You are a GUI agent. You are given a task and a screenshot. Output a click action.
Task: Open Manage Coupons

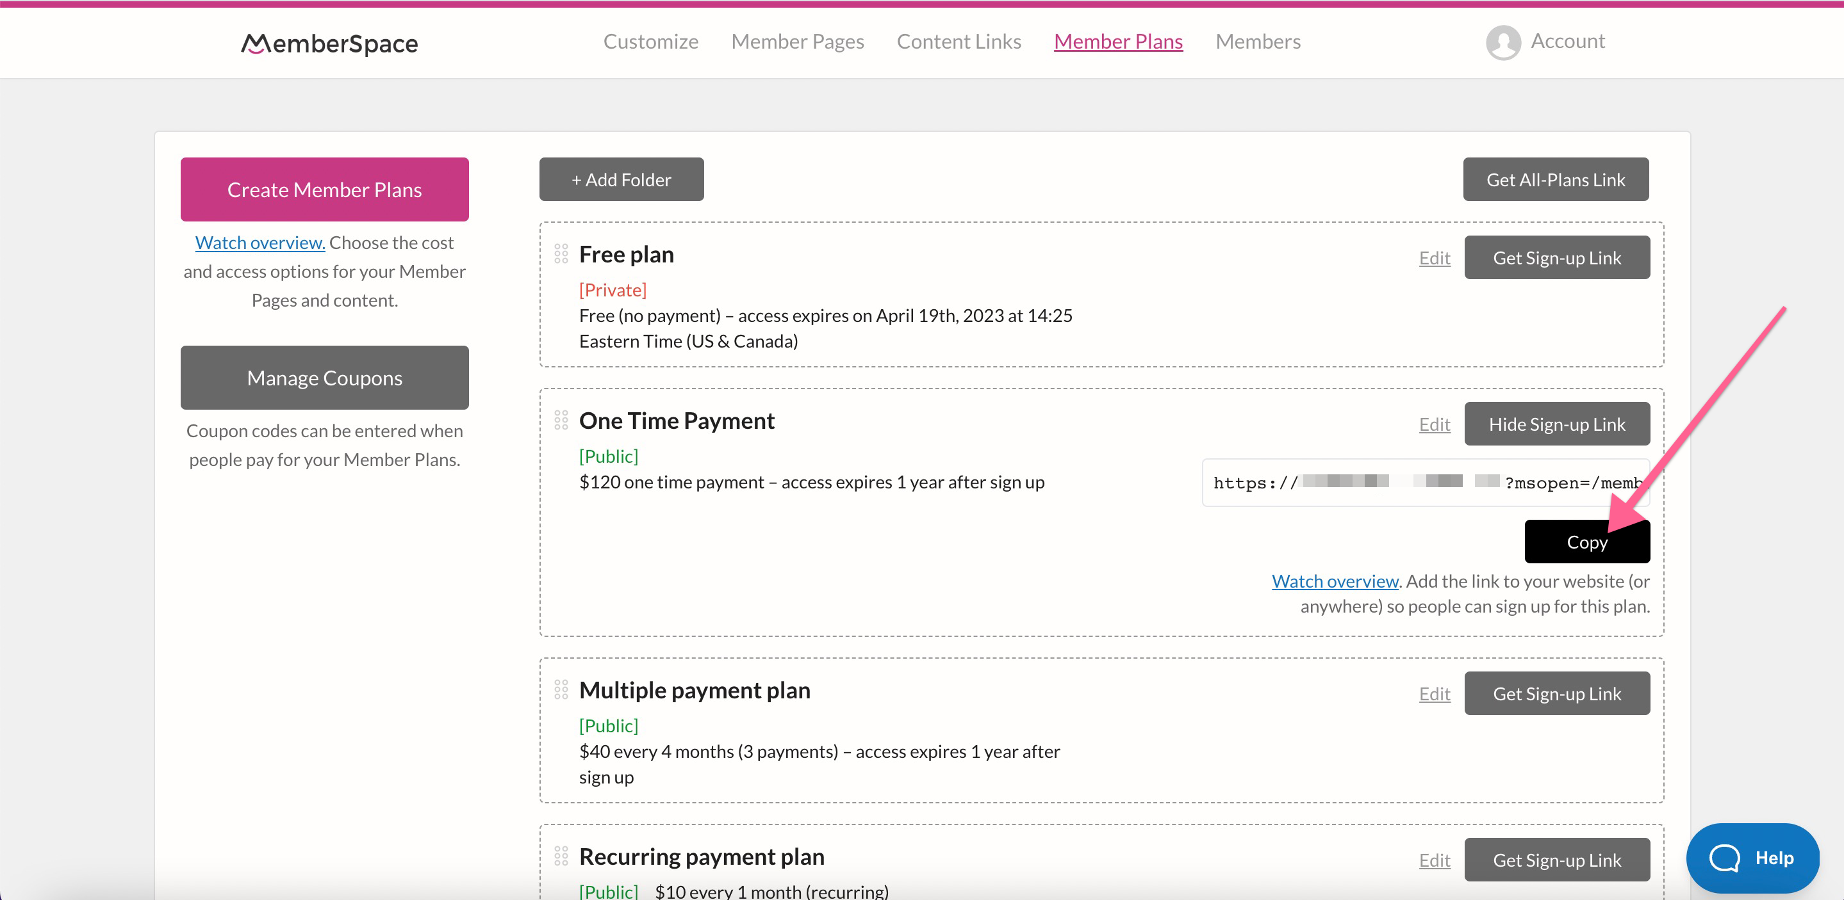(324, 378)
